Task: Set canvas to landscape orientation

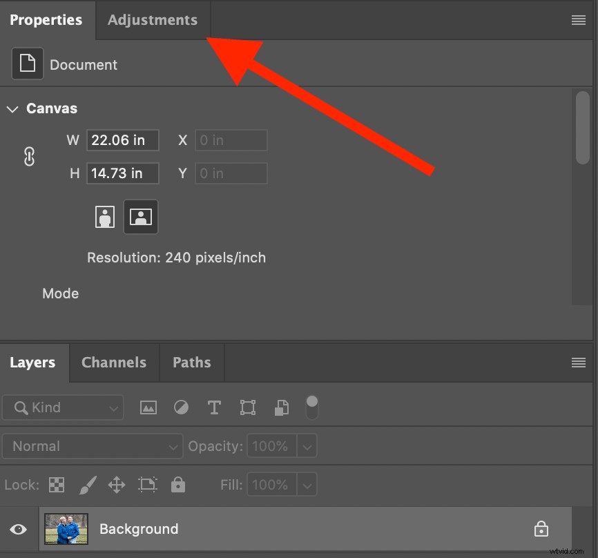Action: [141, 216]
